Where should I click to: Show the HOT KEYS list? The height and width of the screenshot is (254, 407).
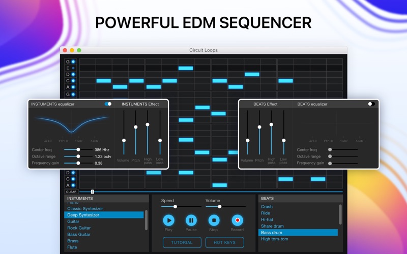click(x=225, y=242)
